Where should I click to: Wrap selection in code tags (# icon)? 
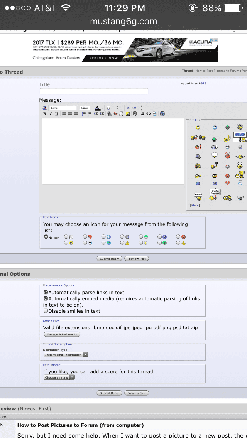142,114
